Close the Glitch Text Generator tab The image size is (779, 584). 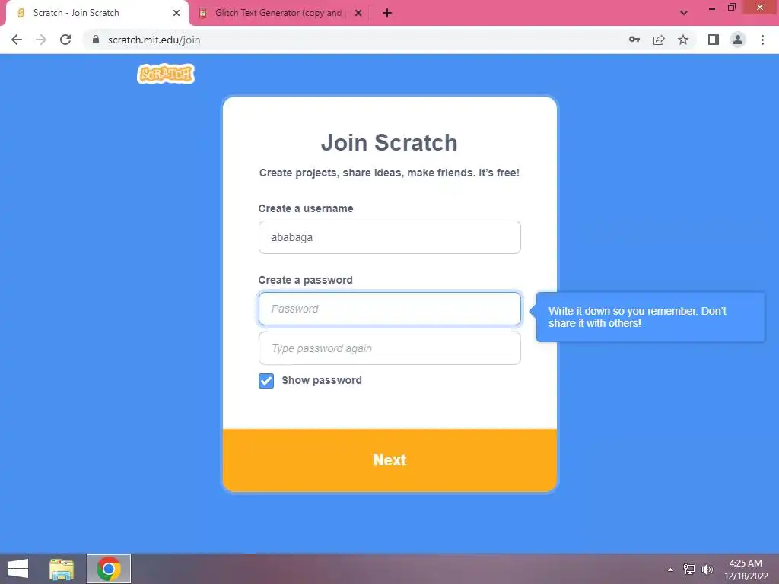[x=358, y=13]
